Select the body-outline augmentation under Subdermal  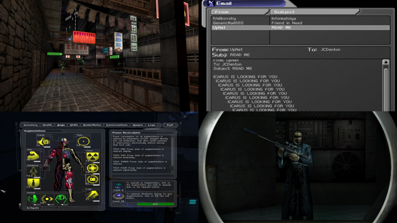(33, 172)
